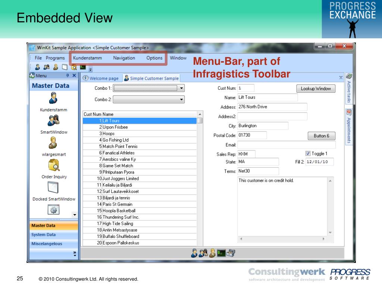Screen dimensions: 382x286
Task: Click the gear window icon under Docked SmartWindow
Action: pyautogui.click(x=54, y=209)
